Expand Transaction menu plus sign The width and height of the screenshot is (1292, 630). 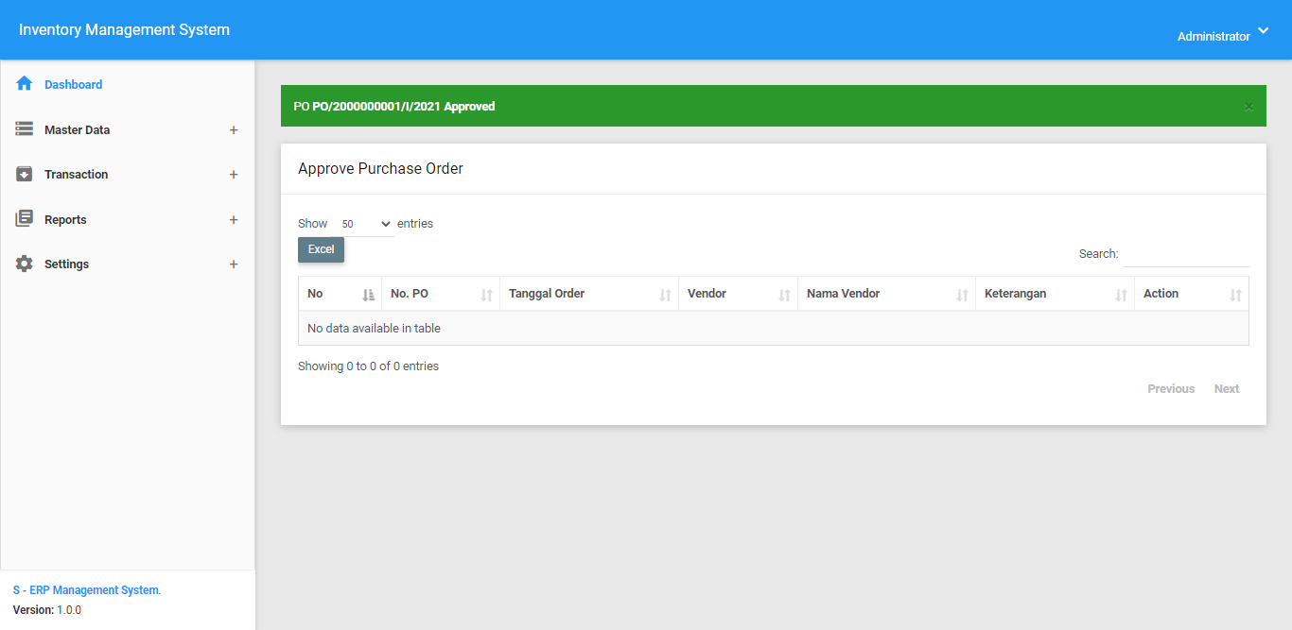(x=234, y=175)
